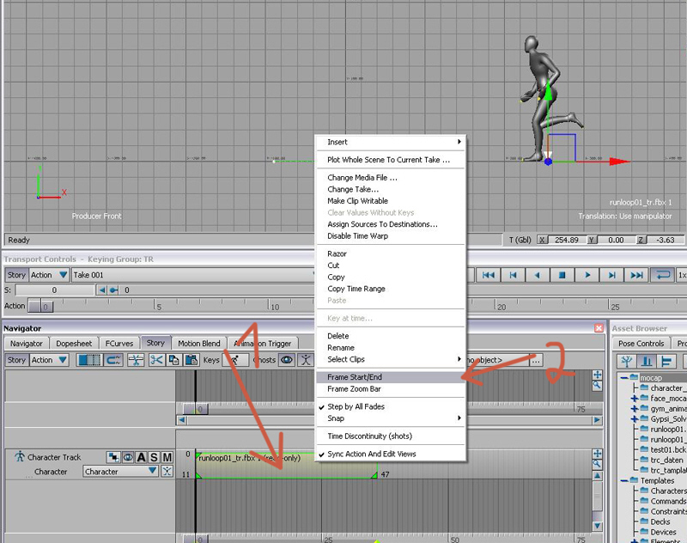The width and height of the screenshot is (687, 543).
Task: Click the play forward transport button
Action: click(x=587, y=275)
